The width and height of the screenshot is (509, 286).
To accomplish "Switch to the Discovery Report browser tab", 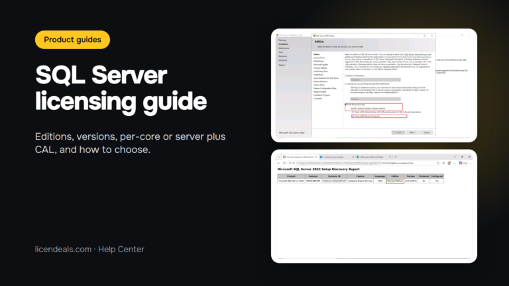I will 300,157.
